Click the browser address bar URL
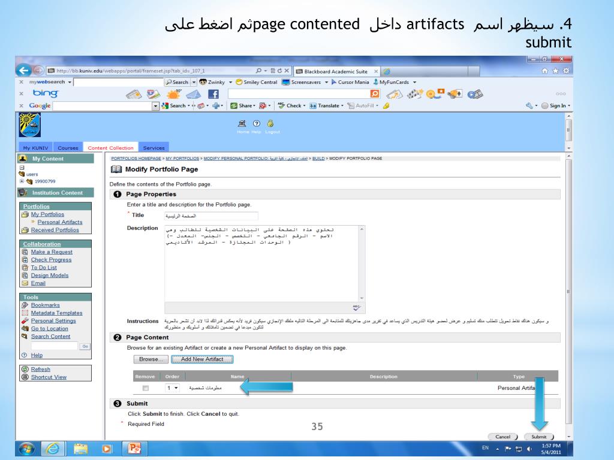The height and width of the screenshot is (460, 614). tap(130, 71)
